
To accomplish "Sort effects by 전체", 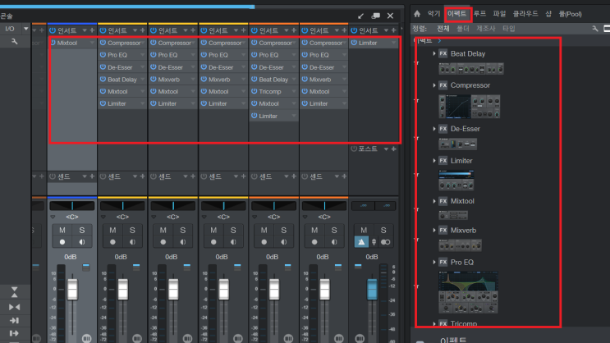I will point(443,29).
